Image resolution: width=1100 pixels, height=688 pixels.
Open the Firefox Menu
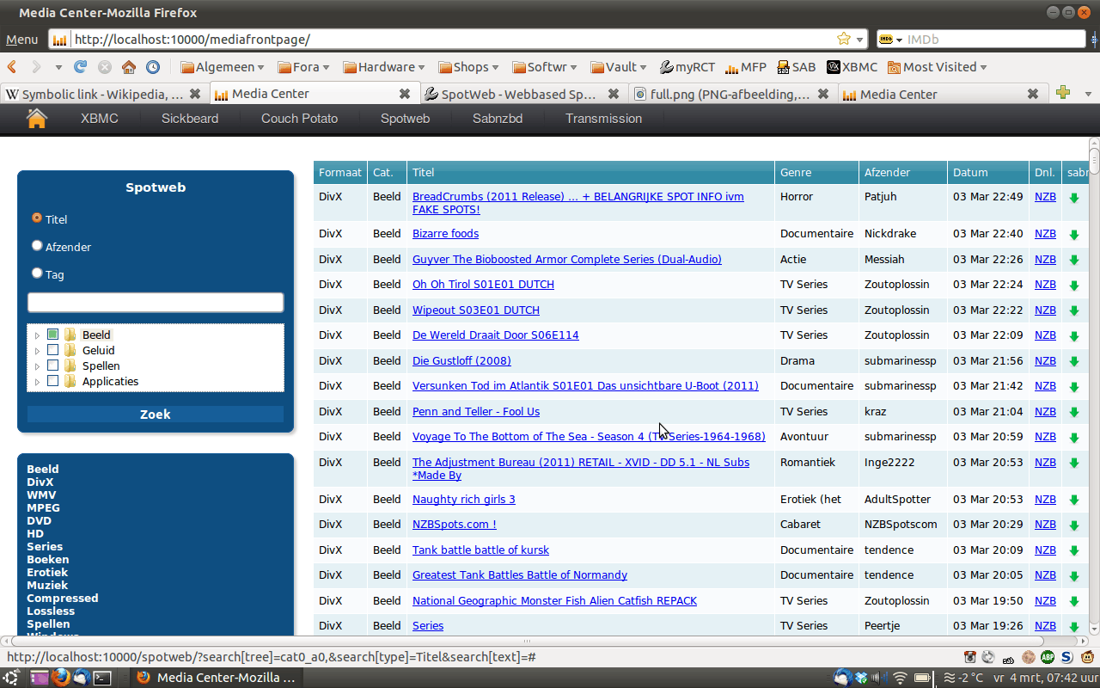pos(21,40)
